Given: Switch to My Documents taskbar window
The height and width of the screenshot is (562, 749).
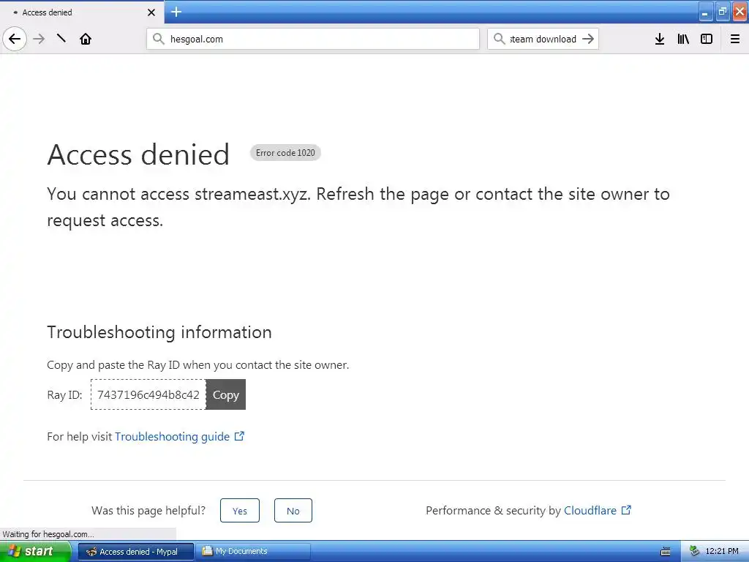Looking at the screenshot, I should click(254, 552).
